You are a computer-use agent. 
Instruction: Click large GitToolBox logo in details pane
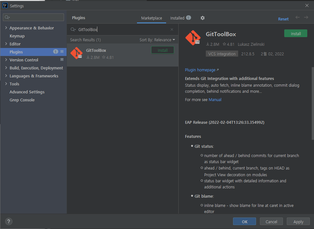tap(193, 38)
